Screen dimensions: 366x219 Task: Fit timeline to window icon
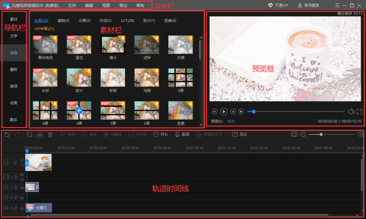point(294,134)
